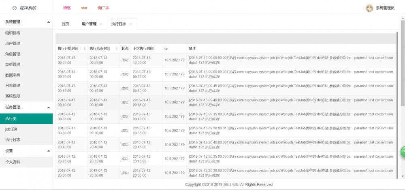The image size is (405, 190).
Task: Close the 用户管理 tab
Action: pos(101,24)
